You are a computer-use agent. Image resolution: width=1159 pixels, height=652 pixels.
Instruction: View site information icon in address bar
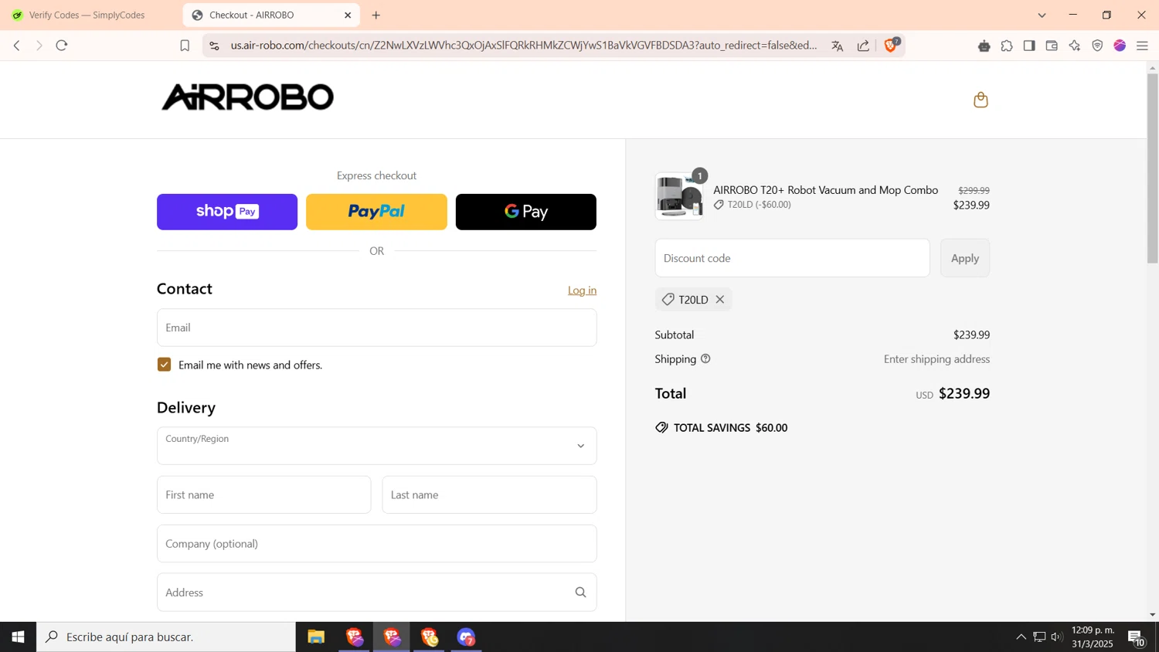click(215, 46)
